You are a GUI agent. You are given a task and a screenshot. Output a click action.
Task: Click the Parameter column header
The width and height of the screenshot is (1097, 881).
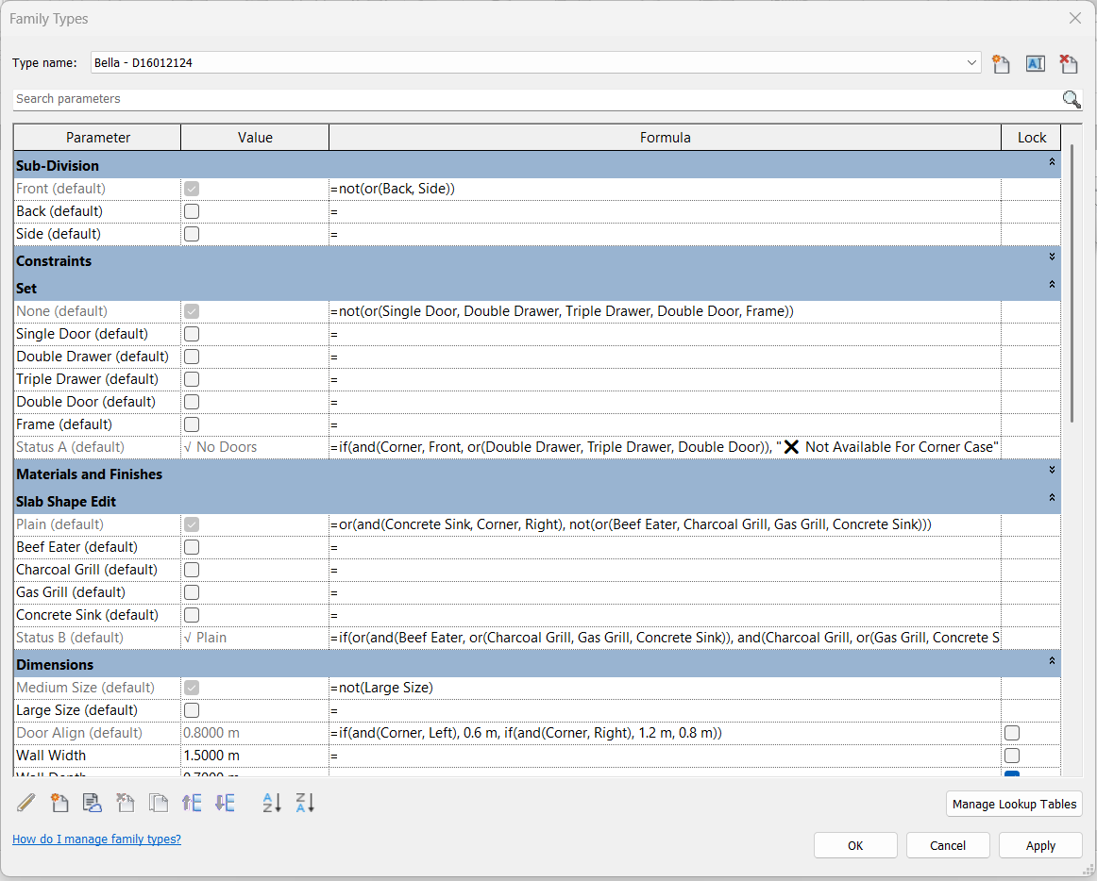click(98, 138)
